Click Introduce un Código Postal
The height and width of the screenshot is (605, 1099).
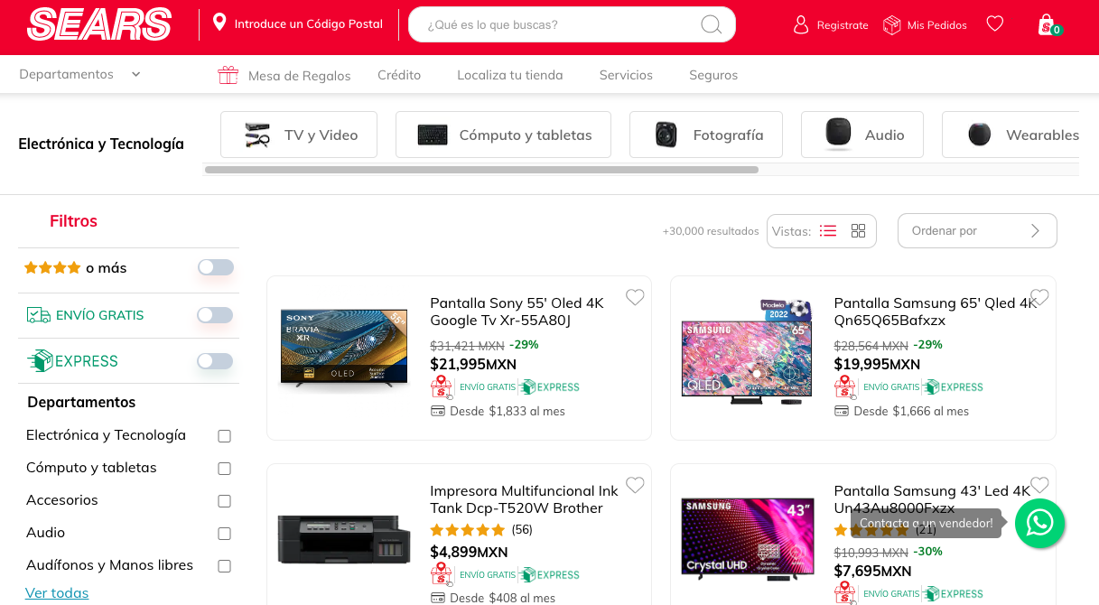pyautogui.click(x=309, y=23)
